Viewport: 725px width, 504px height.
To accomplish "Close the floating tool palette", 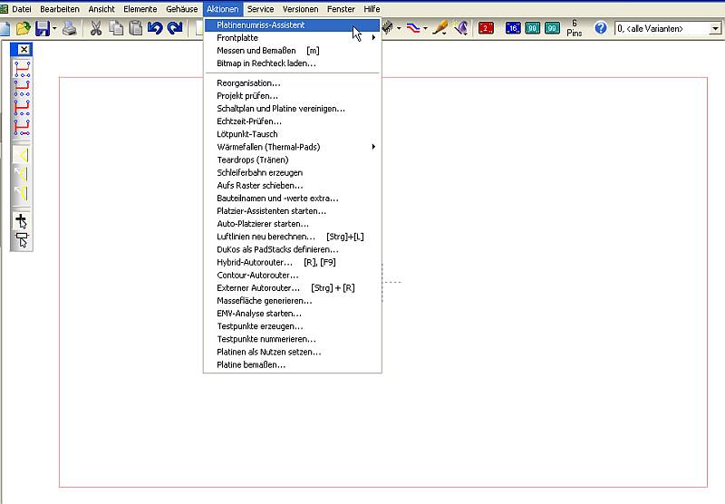I will 24,50.
